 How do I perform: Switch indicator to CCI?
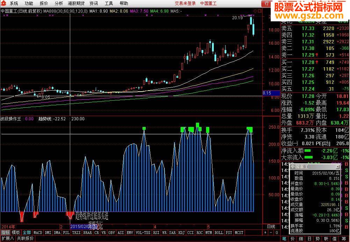[190, 233]
